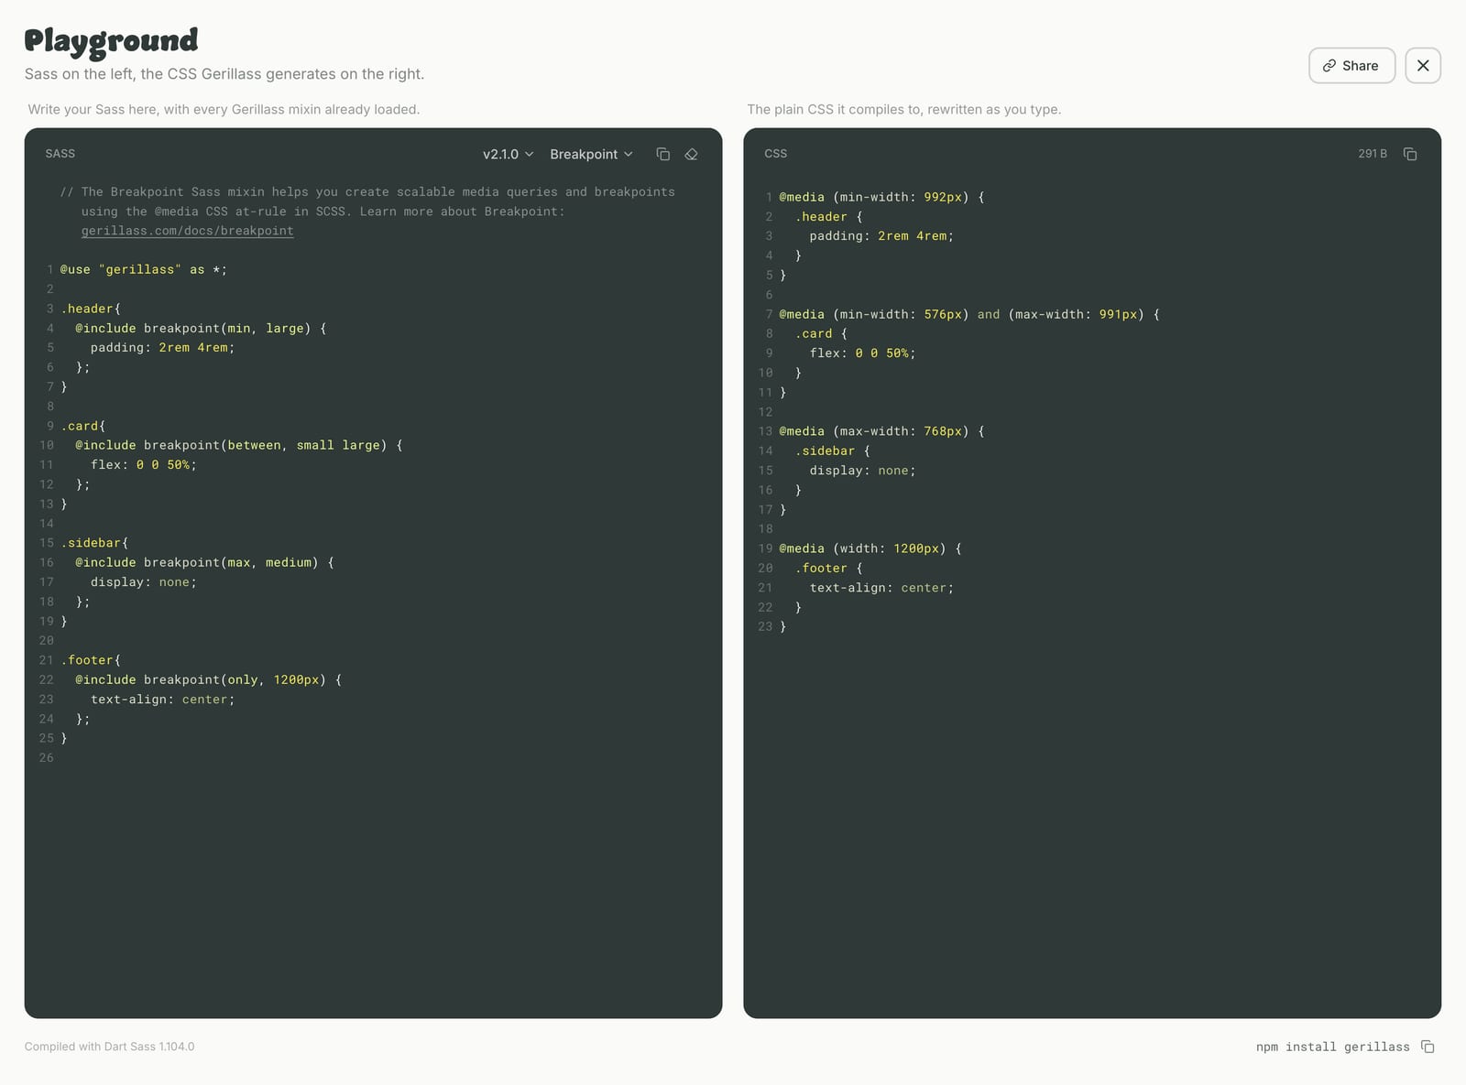
Task: Copy the npm install gerillass command
Action: coord(1428,1047)
